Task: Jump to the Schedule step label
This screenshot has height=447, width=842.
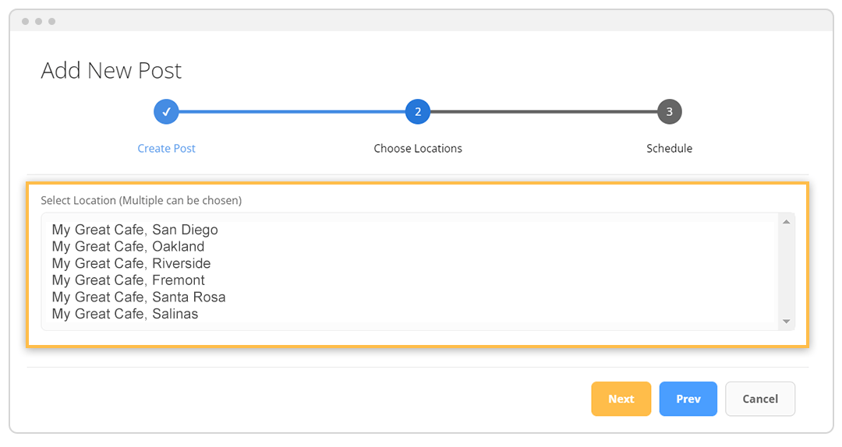Action: 669,148
